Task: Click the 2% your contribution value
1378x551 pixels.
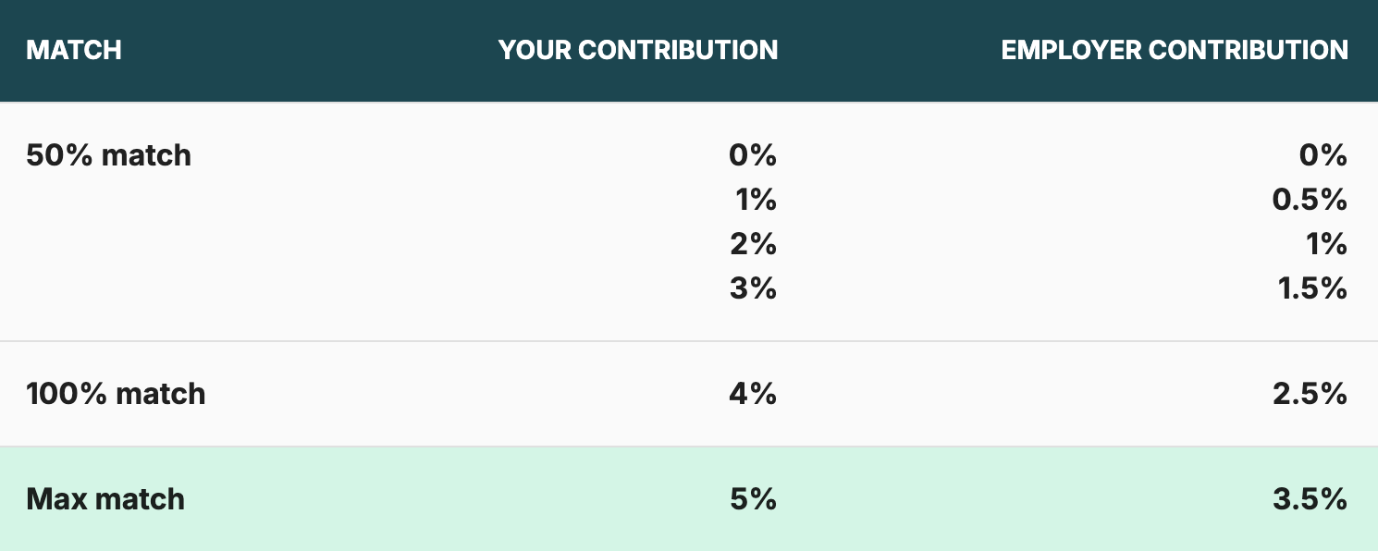Action: coord(754,244)
